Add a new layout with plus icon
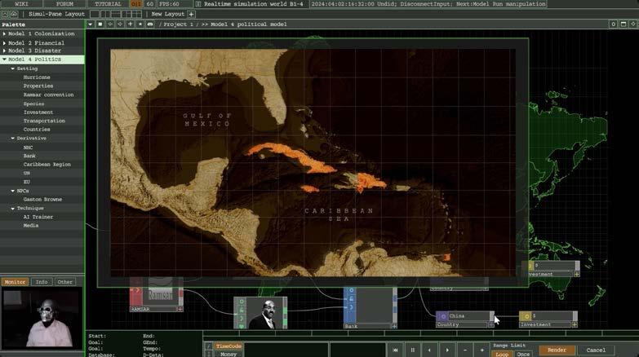This screenshot has width=639, height=357. (191, 14)
